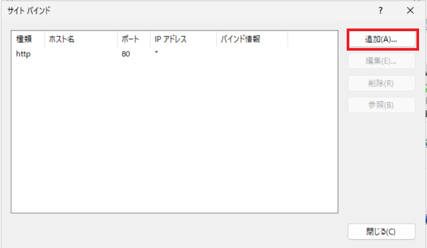This screenshot has width=427, height=248.
Task: Sort by the ポート column header
Action: (x=134, y=39)
